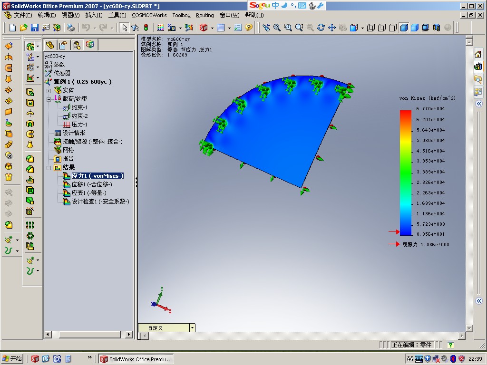This screenshot has height=365, width=487.
Task: Click the Rotate View icon
Action: (321, 28)
